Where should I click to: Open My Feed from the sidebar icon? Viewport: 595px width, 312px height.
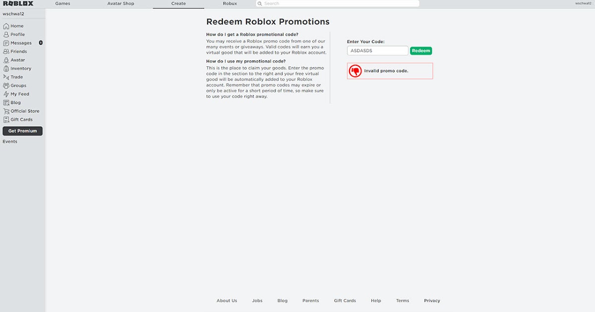click(6, 94)
